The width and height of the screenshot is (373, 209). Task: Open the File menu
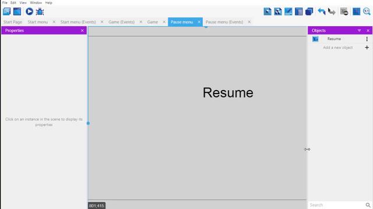click(x=5, y=2)
